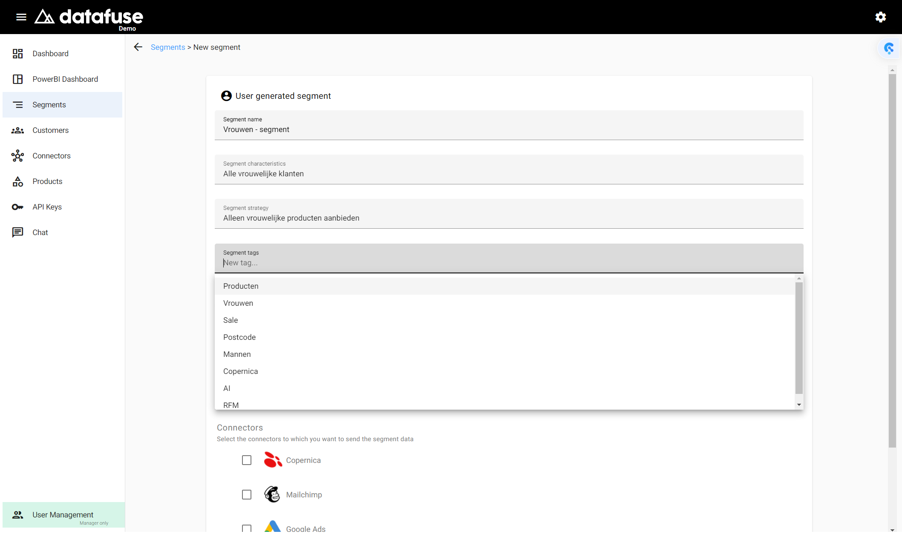Image resolution: width=902 pixels, height=534 pixels.
Task: Pick the Mannen tag option
Action: 505,354
